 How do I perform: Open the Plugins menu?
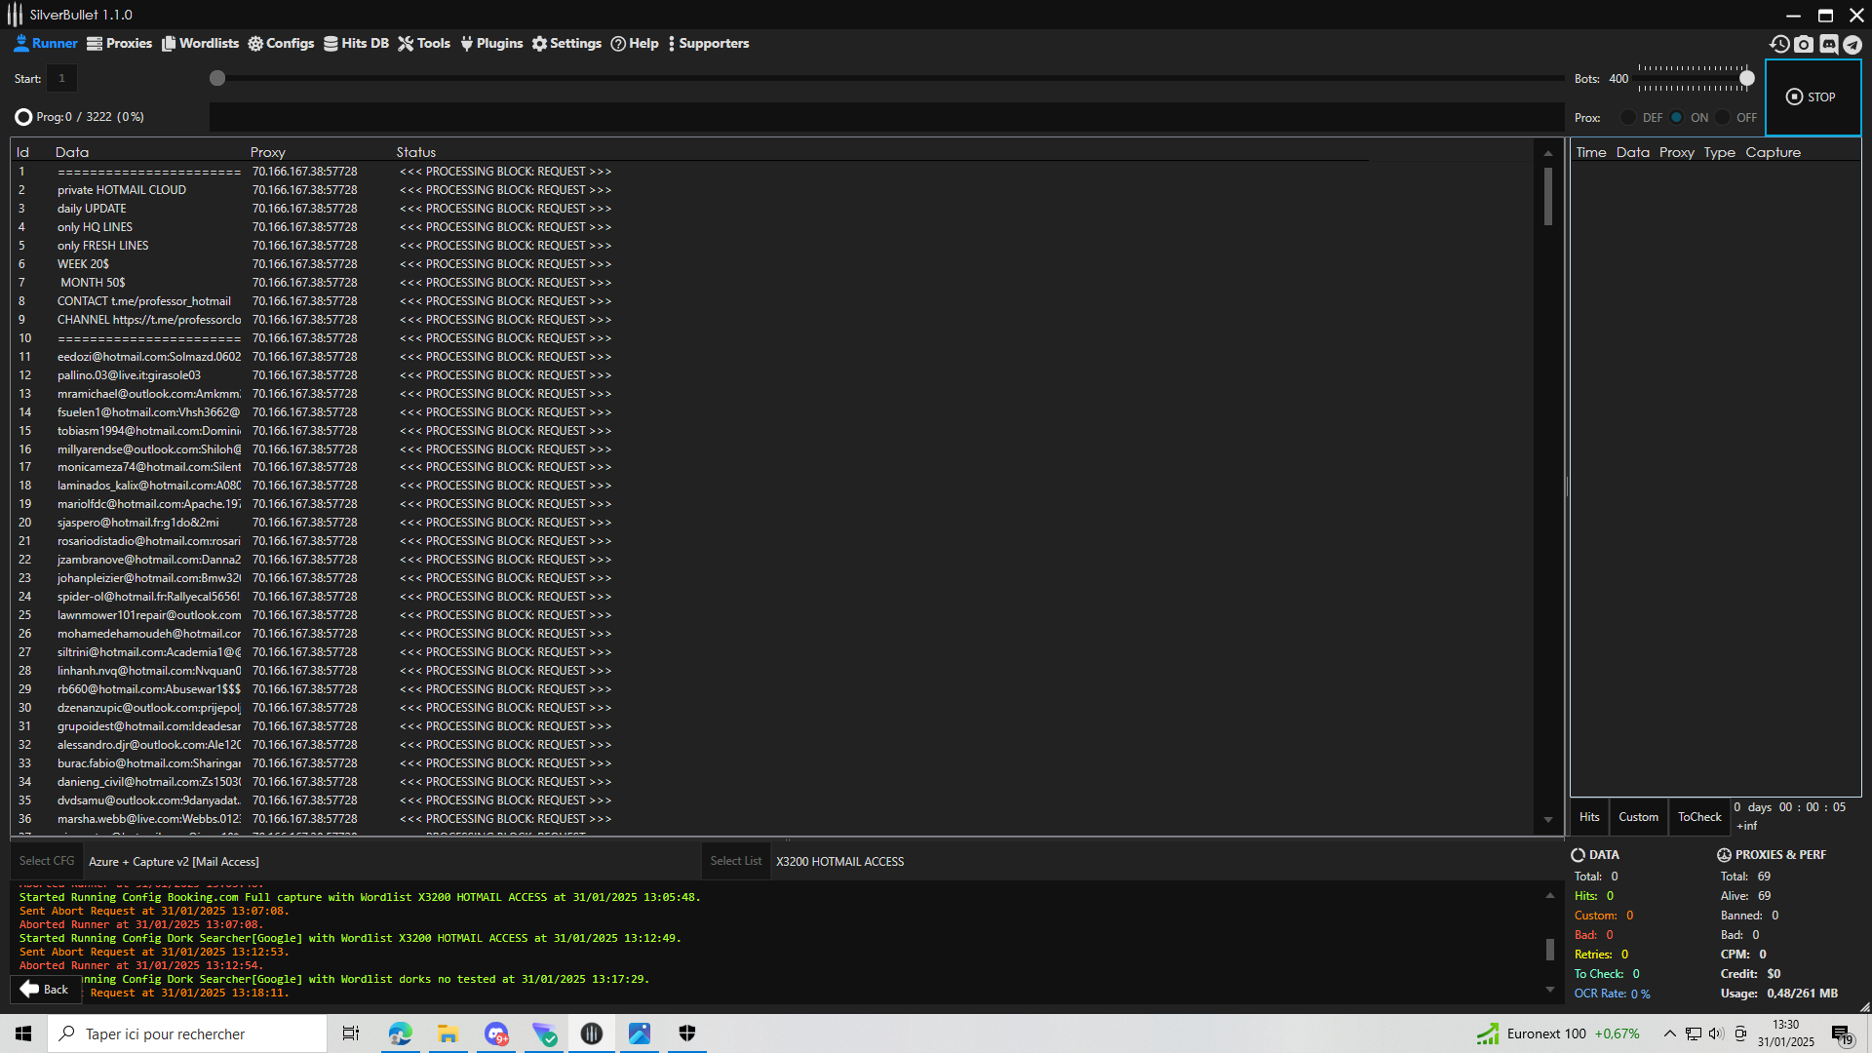(x=491, y=44)
